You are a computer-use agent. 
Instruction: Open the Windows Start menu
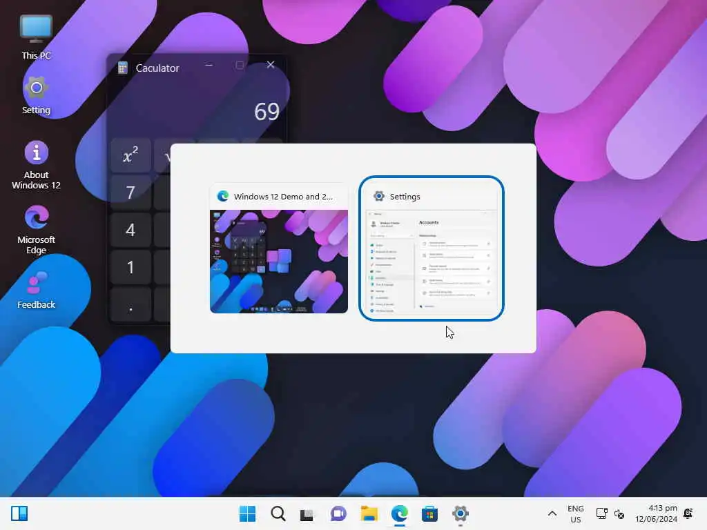[247, 513]
